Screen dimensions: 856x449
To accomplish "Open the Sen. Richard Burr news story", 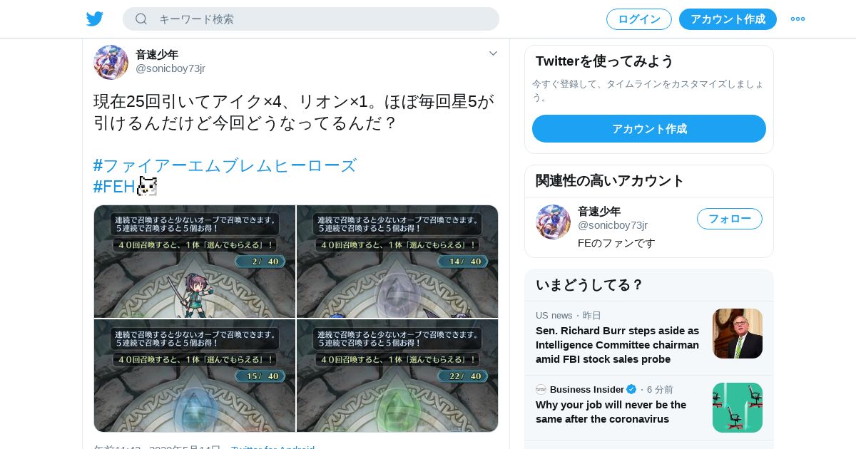I will (x=617, y=345).
